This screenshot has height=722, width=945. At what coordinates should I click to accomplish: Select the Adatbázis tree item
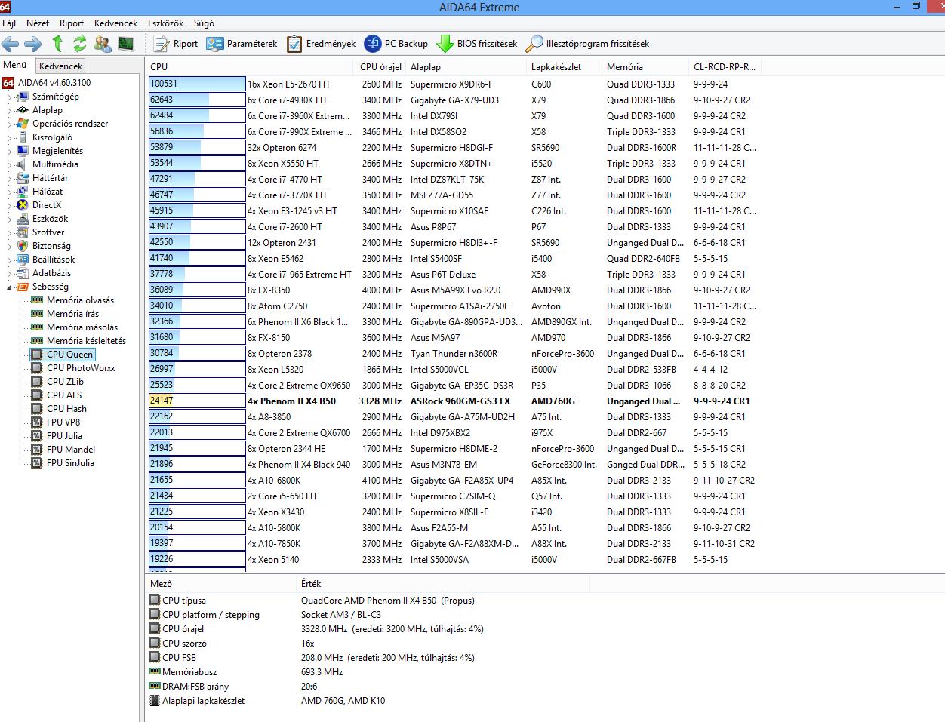coord(51,273)
